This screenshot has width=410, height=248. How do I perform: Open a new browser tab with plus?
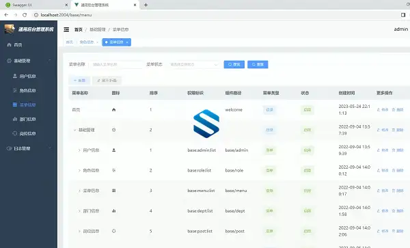(x=146, y=5)
